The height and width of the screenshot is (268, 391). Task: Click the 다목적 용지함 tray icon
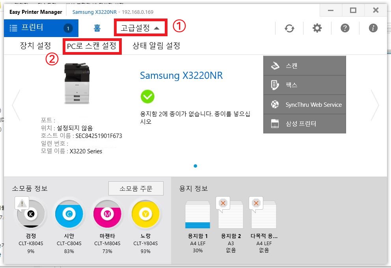click(264, 215)
